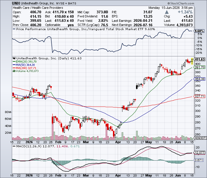This screenshot has height=178, width=207.
Task: Click the StockCharts.com copyright label
Action: coord(181,3)
